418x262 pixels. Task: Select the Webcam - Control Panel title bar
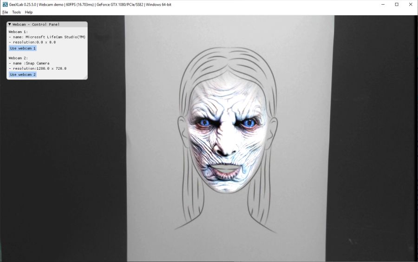tap(47, 24)
